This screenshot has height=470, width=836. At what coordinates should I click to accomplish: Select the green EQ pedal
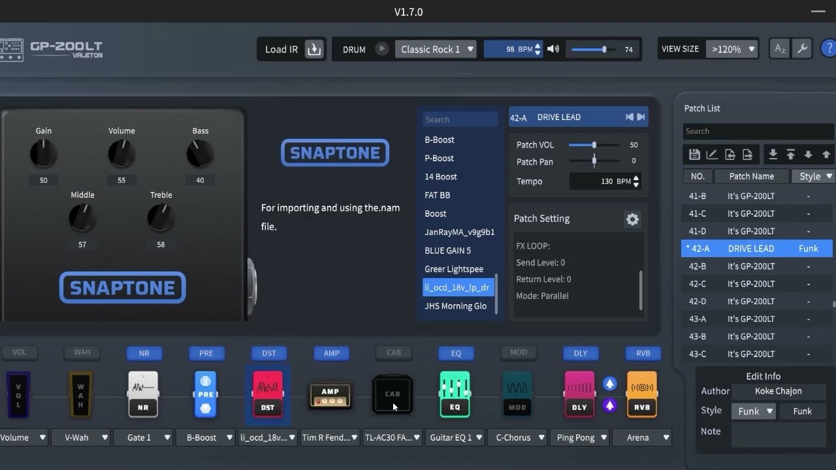click(x=455, y=394)
